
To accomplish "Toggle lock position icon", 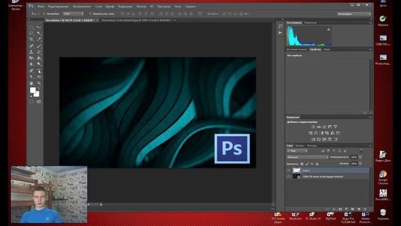I will click(x=312, y=163).
